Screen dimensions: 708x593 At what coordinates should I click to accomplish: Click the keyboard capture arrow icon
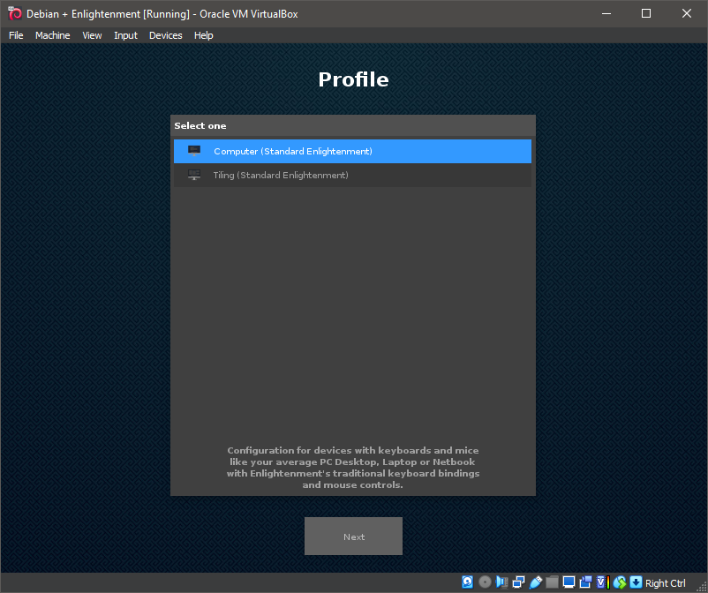pyautogui.click(x=636, y=582)
